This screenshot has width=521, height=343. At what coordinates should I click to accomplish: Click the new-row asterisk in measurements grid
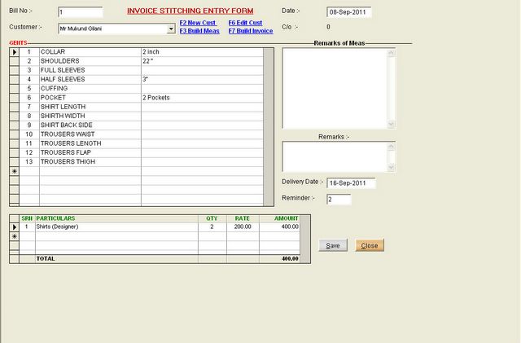pos(15,171)
